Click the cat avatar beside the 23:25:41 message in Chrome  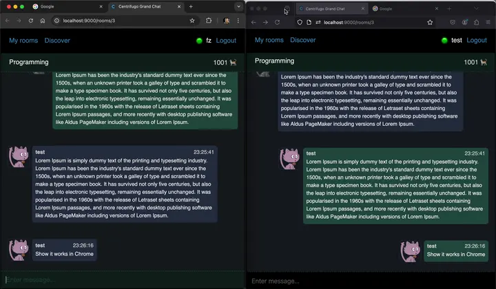point(19,157)
